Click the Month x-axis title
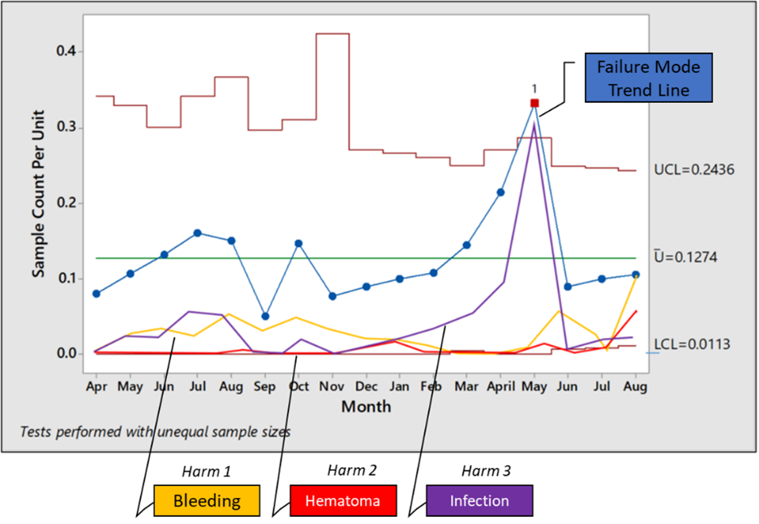 coord(366,406)
